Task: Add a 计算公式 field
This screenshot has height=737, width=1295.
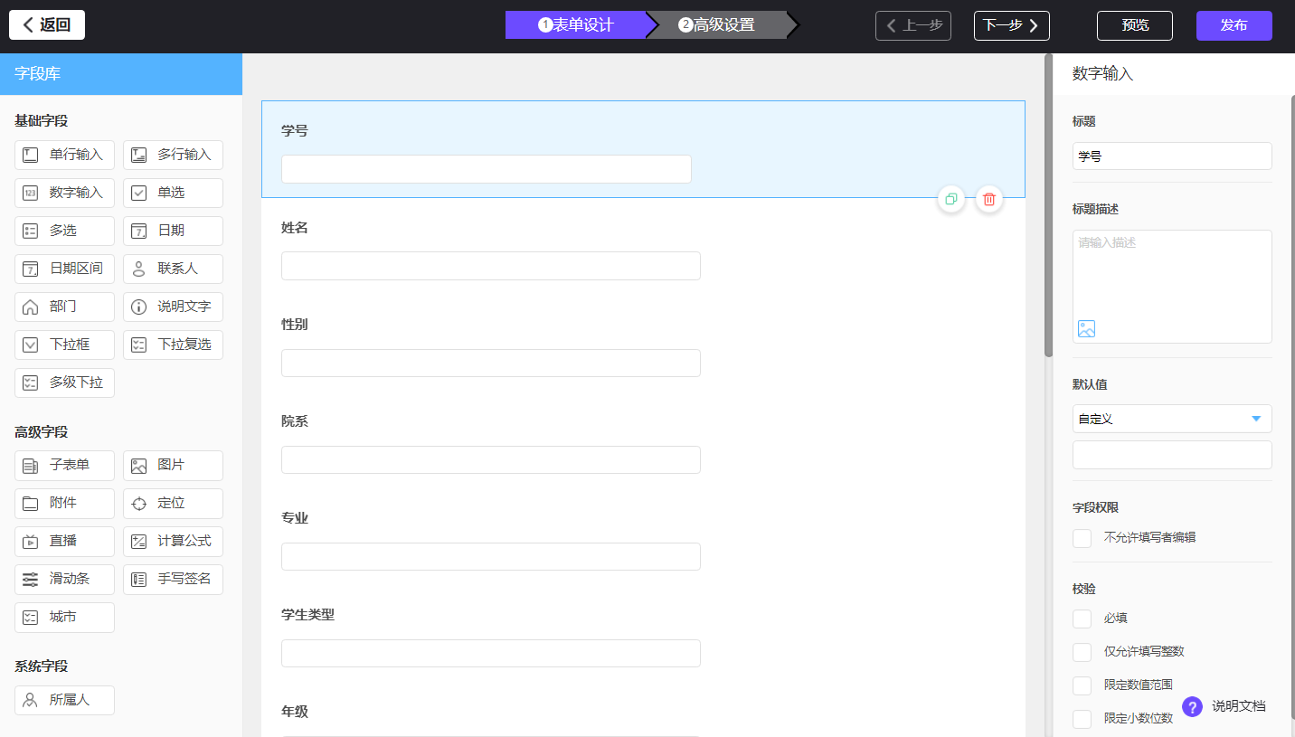Action: click(x=173, y=541)
